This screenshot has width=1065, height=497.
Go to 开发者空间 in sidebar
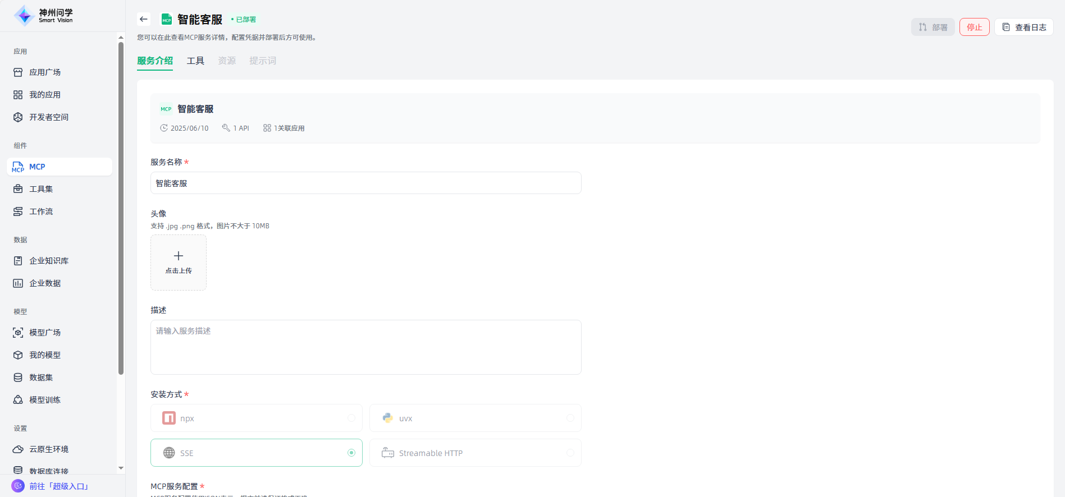tap(49, 117)
